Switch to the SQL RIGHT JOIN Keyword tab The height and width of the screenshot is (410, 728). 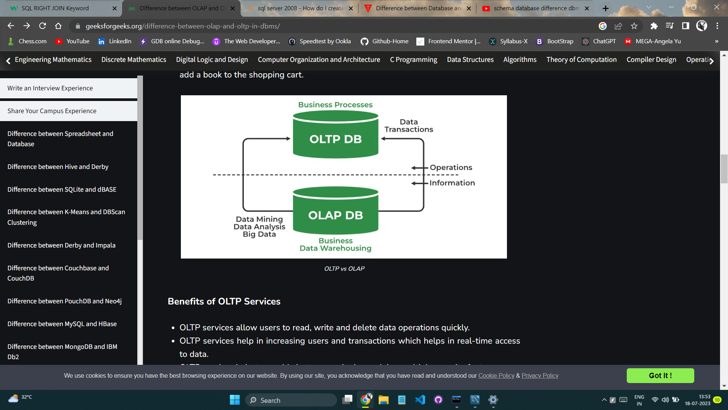click(x=55, y=8)
